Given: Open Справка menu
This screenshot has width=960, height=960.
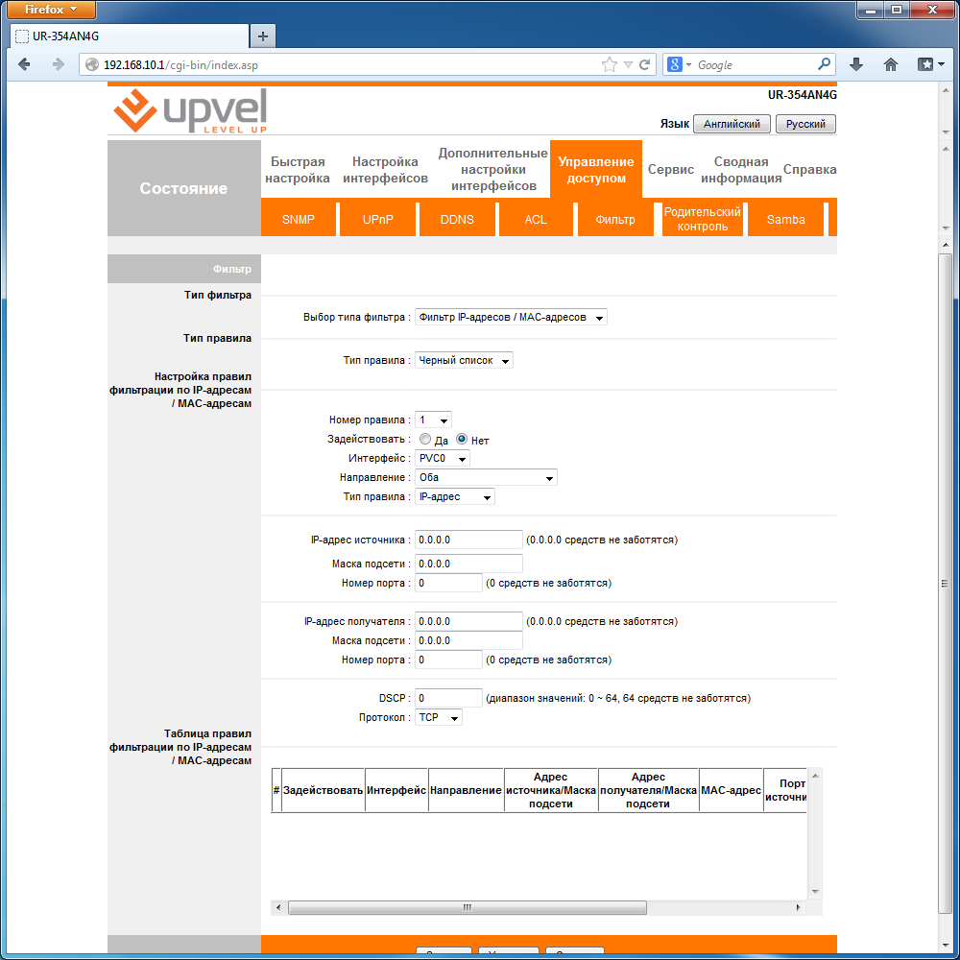Looking at the screenshot, I should pos(809,170).
